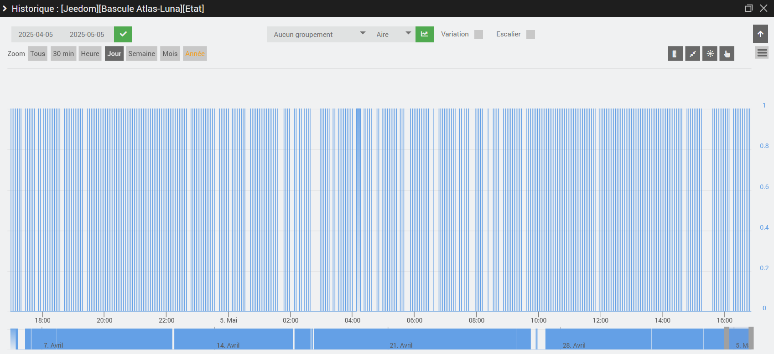Close the Historique dialog
Viewport: 774px width, 354px height.
[x=764, y=8]
